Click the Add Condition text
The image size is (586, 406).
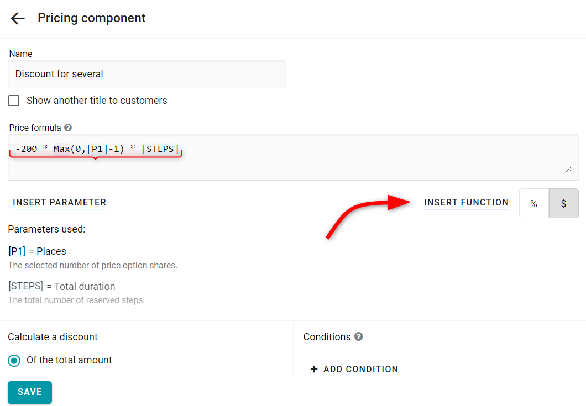click(360, 369)
